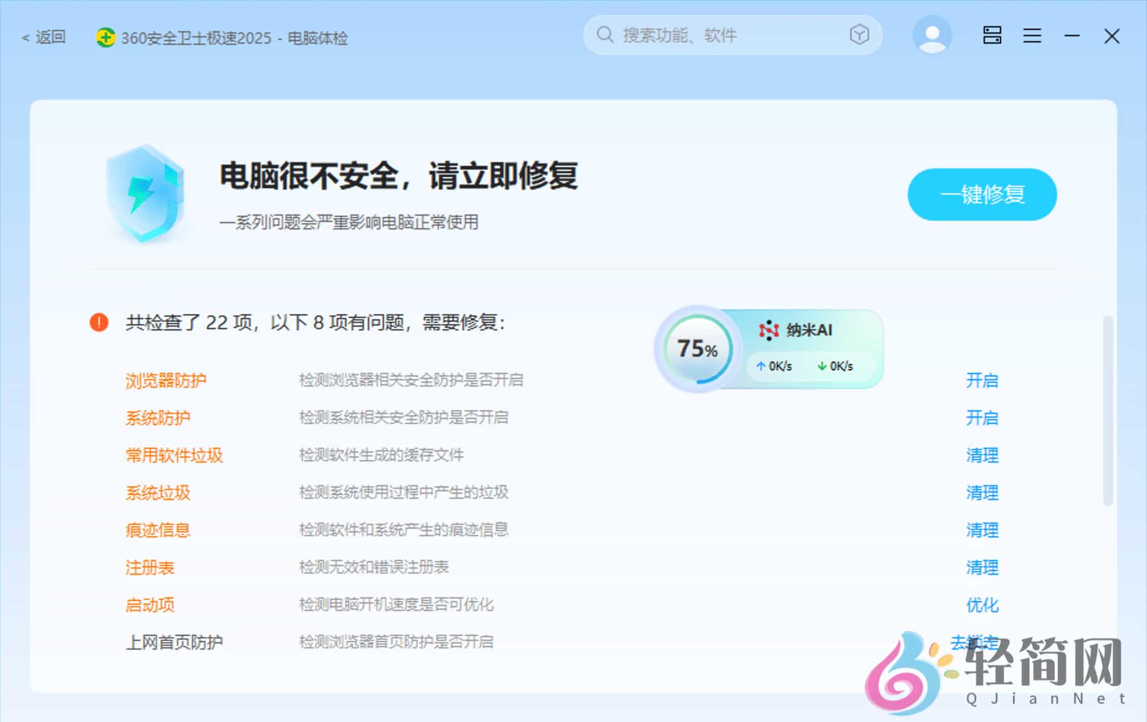Click the upload speed arrow indicator
Screen dimensions: 1147x722
pyautogui.click(x=760, y=367)
